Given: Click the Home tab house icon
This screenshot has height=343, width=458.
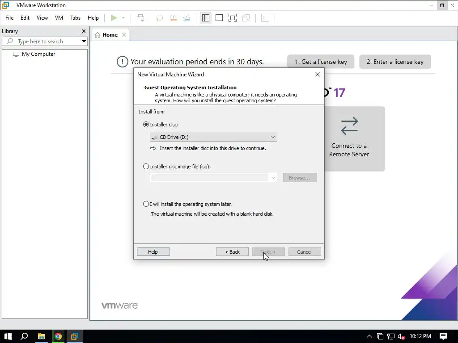Looking at the screenshot, I should 98,35.
